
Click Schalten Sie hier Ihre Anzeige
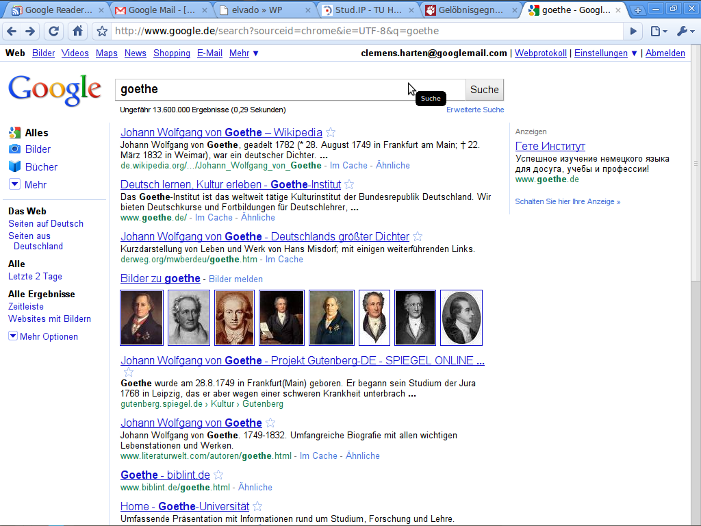pos(568,201)
